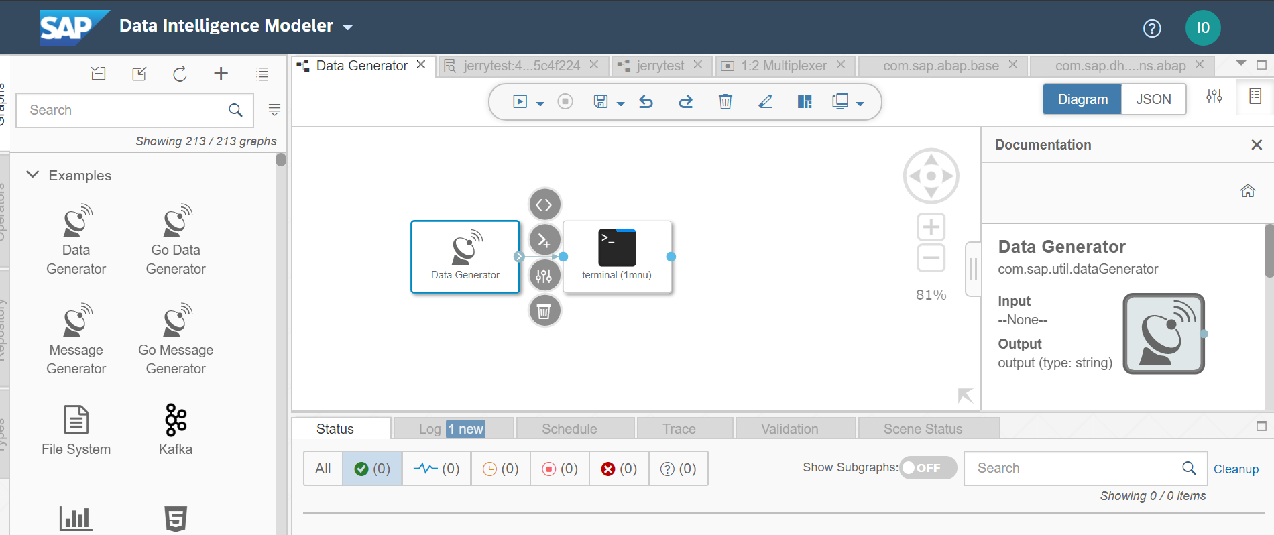The image size is (1274, 535).
Task: Click the Stop graph icon
Action: click(565, 101)
